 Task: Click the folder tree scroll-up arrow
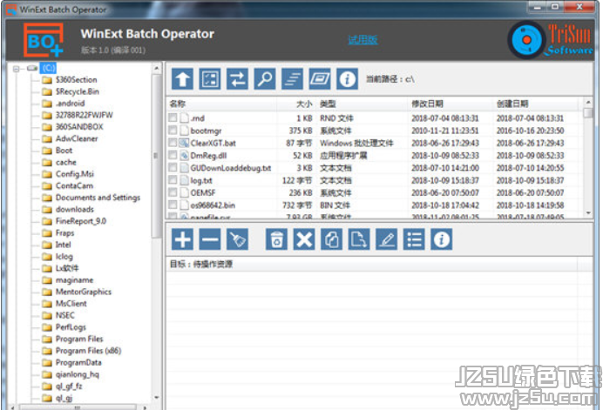pos(157,69)
